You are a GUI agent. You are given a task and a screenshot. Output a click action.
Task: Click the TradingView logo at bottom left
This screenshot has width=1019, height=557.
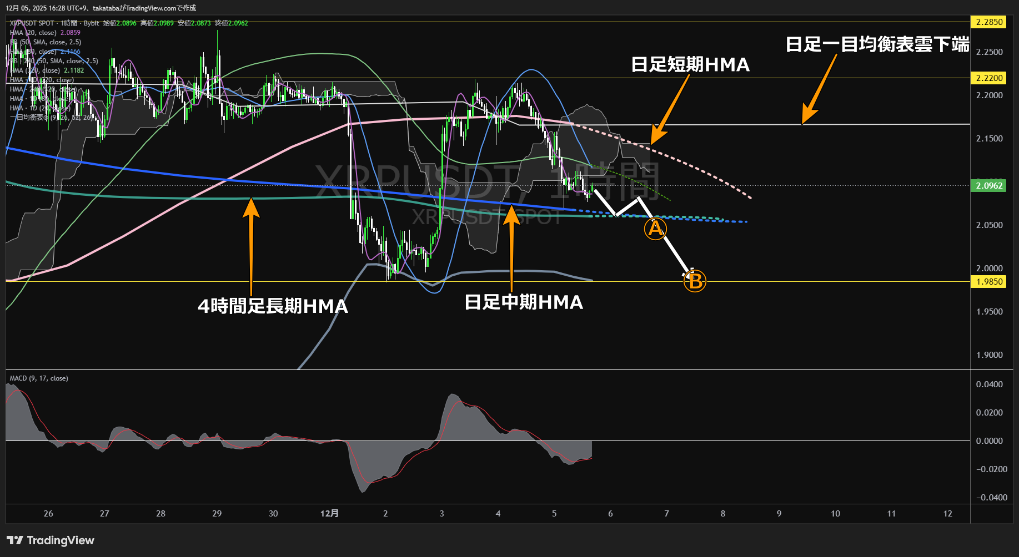tap(51, 540)
